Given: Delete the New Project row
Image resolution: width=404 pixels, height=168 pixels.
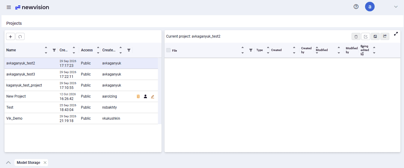Looking at the screenshot, I should click(x=138, y=96).
